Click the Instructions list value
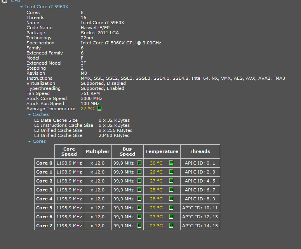This screenshot has width=301, height=249. click(183, 78)
